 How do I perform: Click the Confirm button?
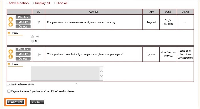(x=15, y=102)
